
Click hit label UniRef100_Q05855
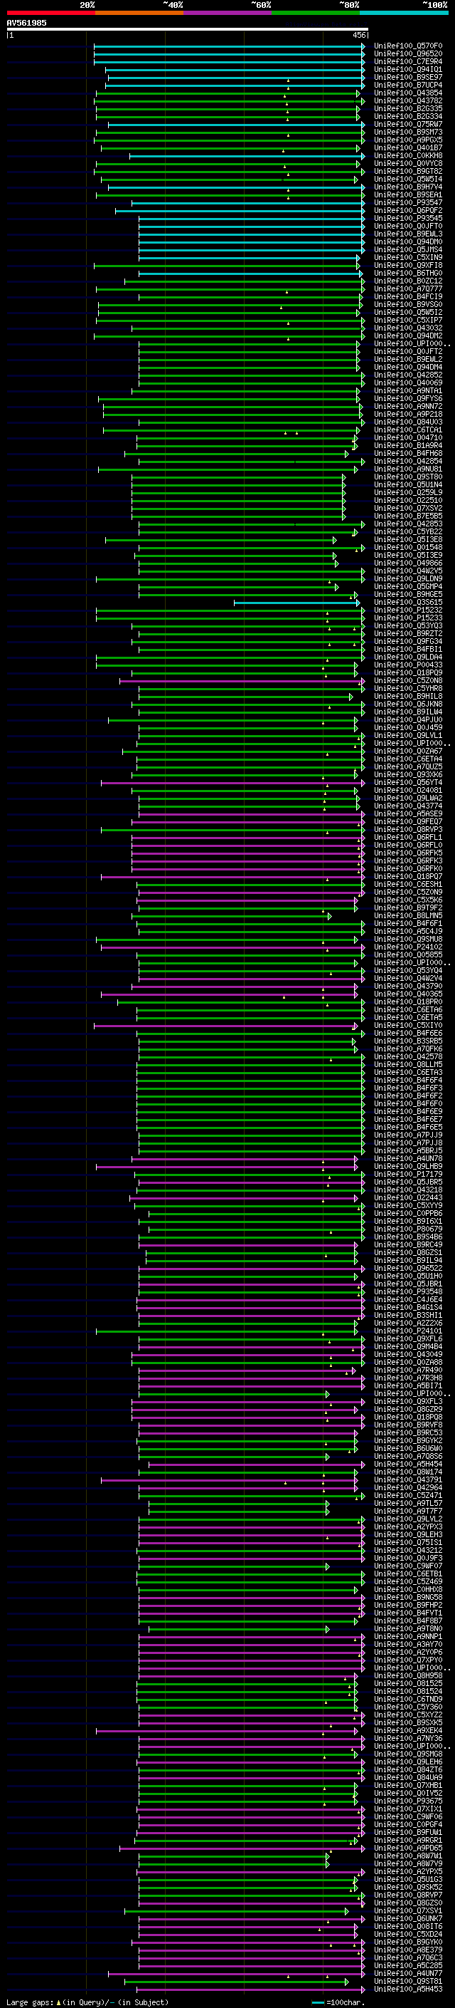(408, 955)
